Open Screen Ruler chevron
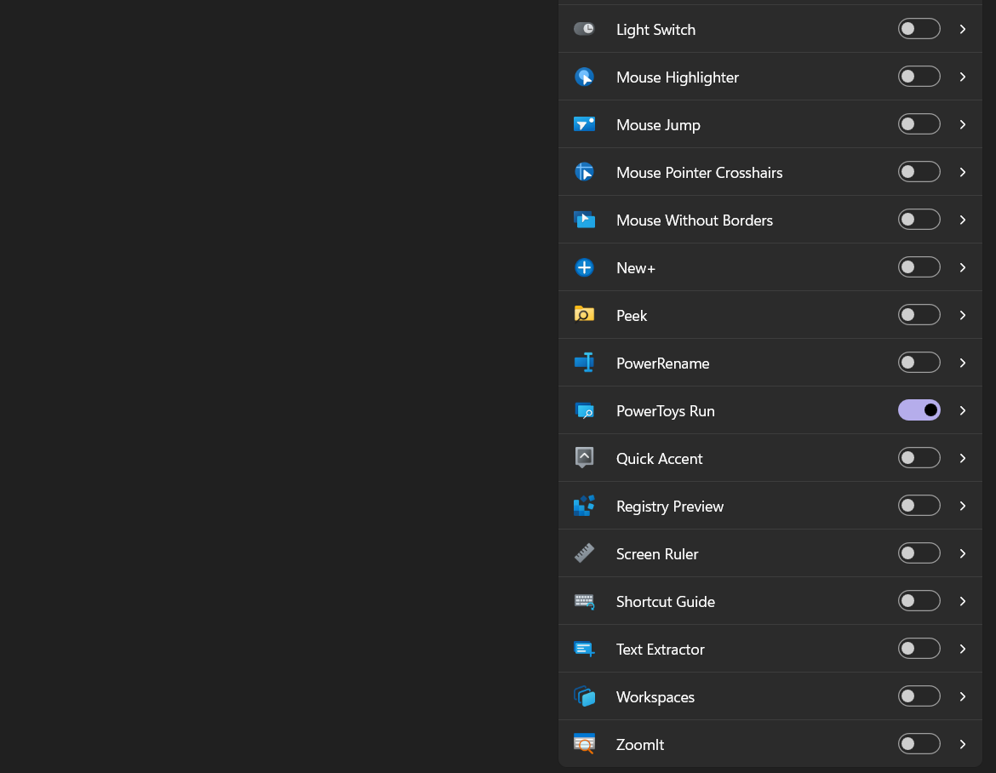Viewport: 996px width, 773px height. (962, 553)
